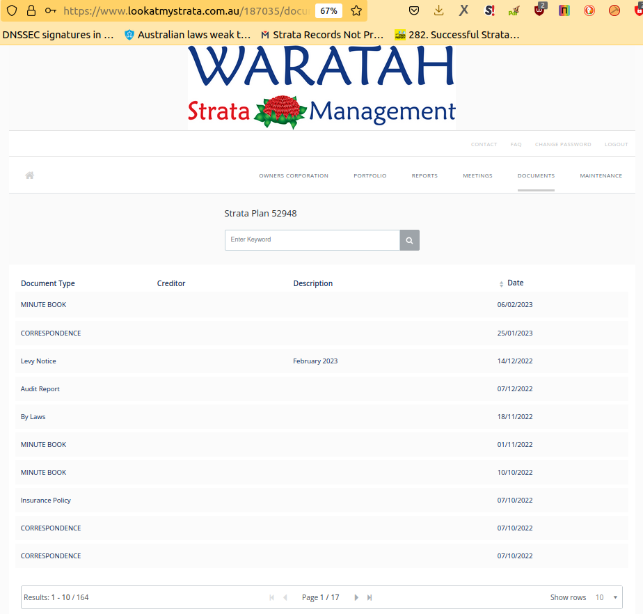Screen dimensions: 643x614
Task: Go to next page arrow
Action: tap(356, 597)
